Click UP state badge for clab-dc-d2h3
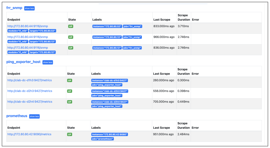Screen dimensions: 270x148 pyautogui.click(x=70, y=91)
